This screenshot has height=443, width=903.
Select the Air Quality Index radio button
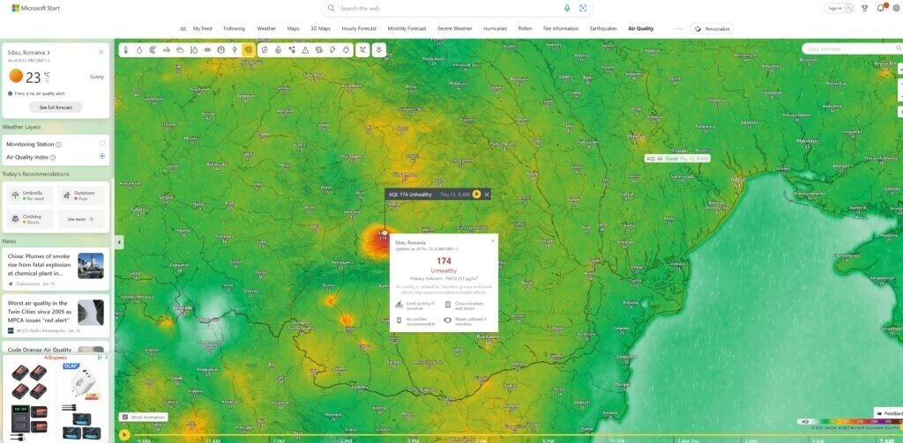pyautogui.click(x=102, y=156)
